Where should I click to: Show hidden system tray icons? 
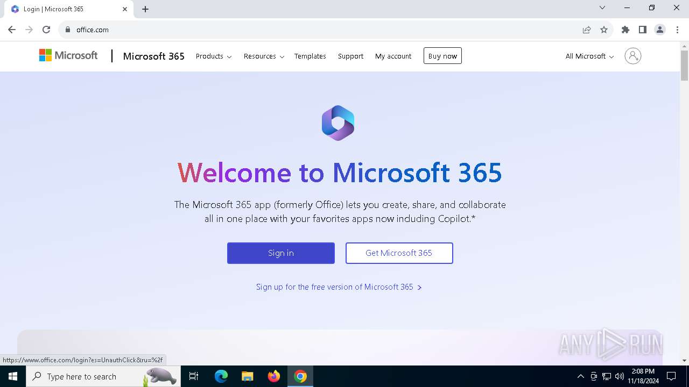click(581, 376)
